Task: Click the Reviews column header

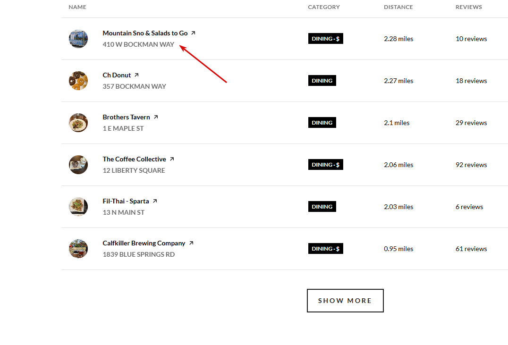Action: pyautogui.click(x=468, y=7)
